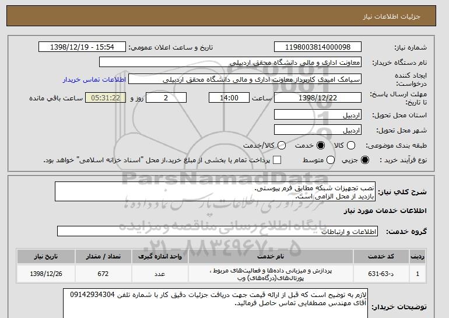Click the announcement date field 1398/12/19 - 15:54
This screenshot has width=449, height=318.
(x=82, y=47)
